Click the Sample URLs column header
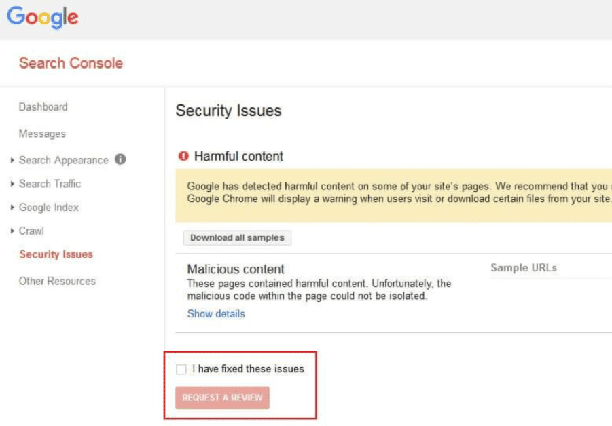Viewport: 612px width, 426px height. pos(524,268)
